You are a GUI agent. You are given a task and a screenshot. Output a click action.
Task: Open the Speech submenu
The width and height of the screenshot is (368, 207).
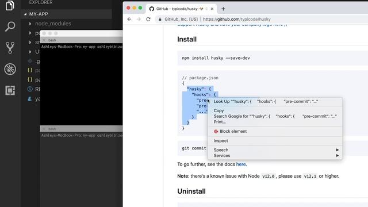tap(275, 149)
